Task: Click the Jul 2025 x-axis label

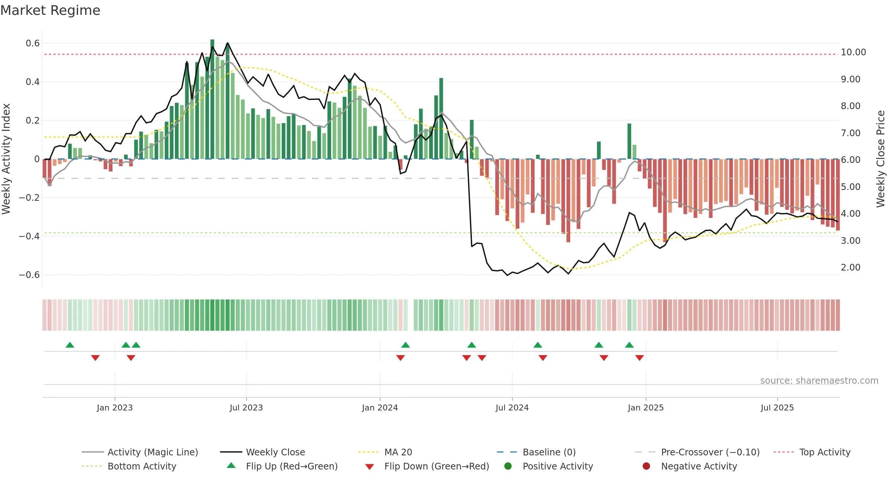Action: click(x=777, y=407)
